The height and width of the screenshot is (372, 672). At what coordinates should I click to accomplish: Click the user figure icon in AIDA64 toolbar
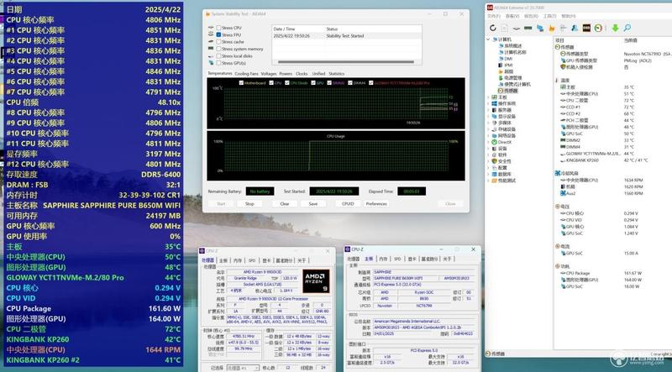[575, 28]
